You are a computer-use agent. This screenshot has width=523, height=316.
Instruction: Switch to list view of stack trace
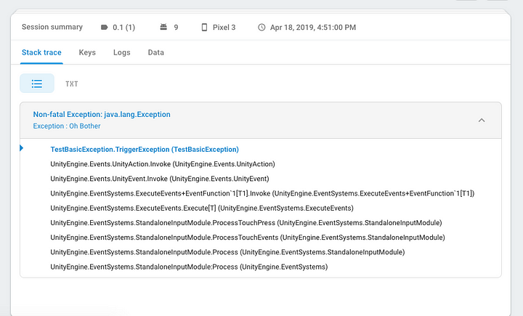[37, 84]
